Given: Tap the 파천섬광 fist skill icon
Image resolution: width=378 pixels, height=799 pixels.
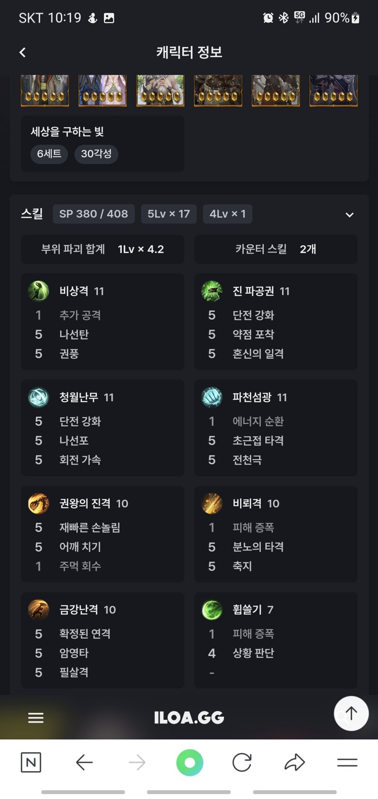Looking at the screenshot, I should click(x=212, y=397).
